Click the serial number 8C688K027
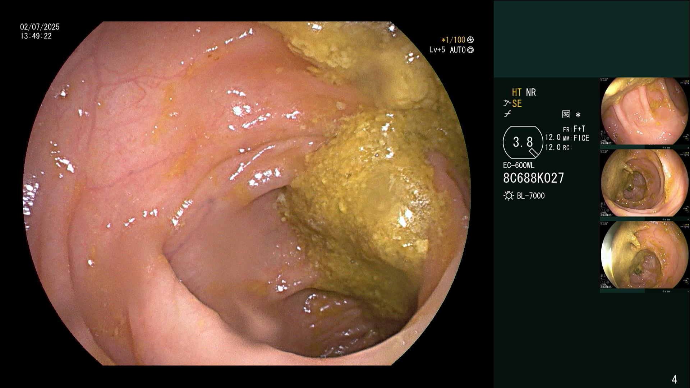 point(534,178)
